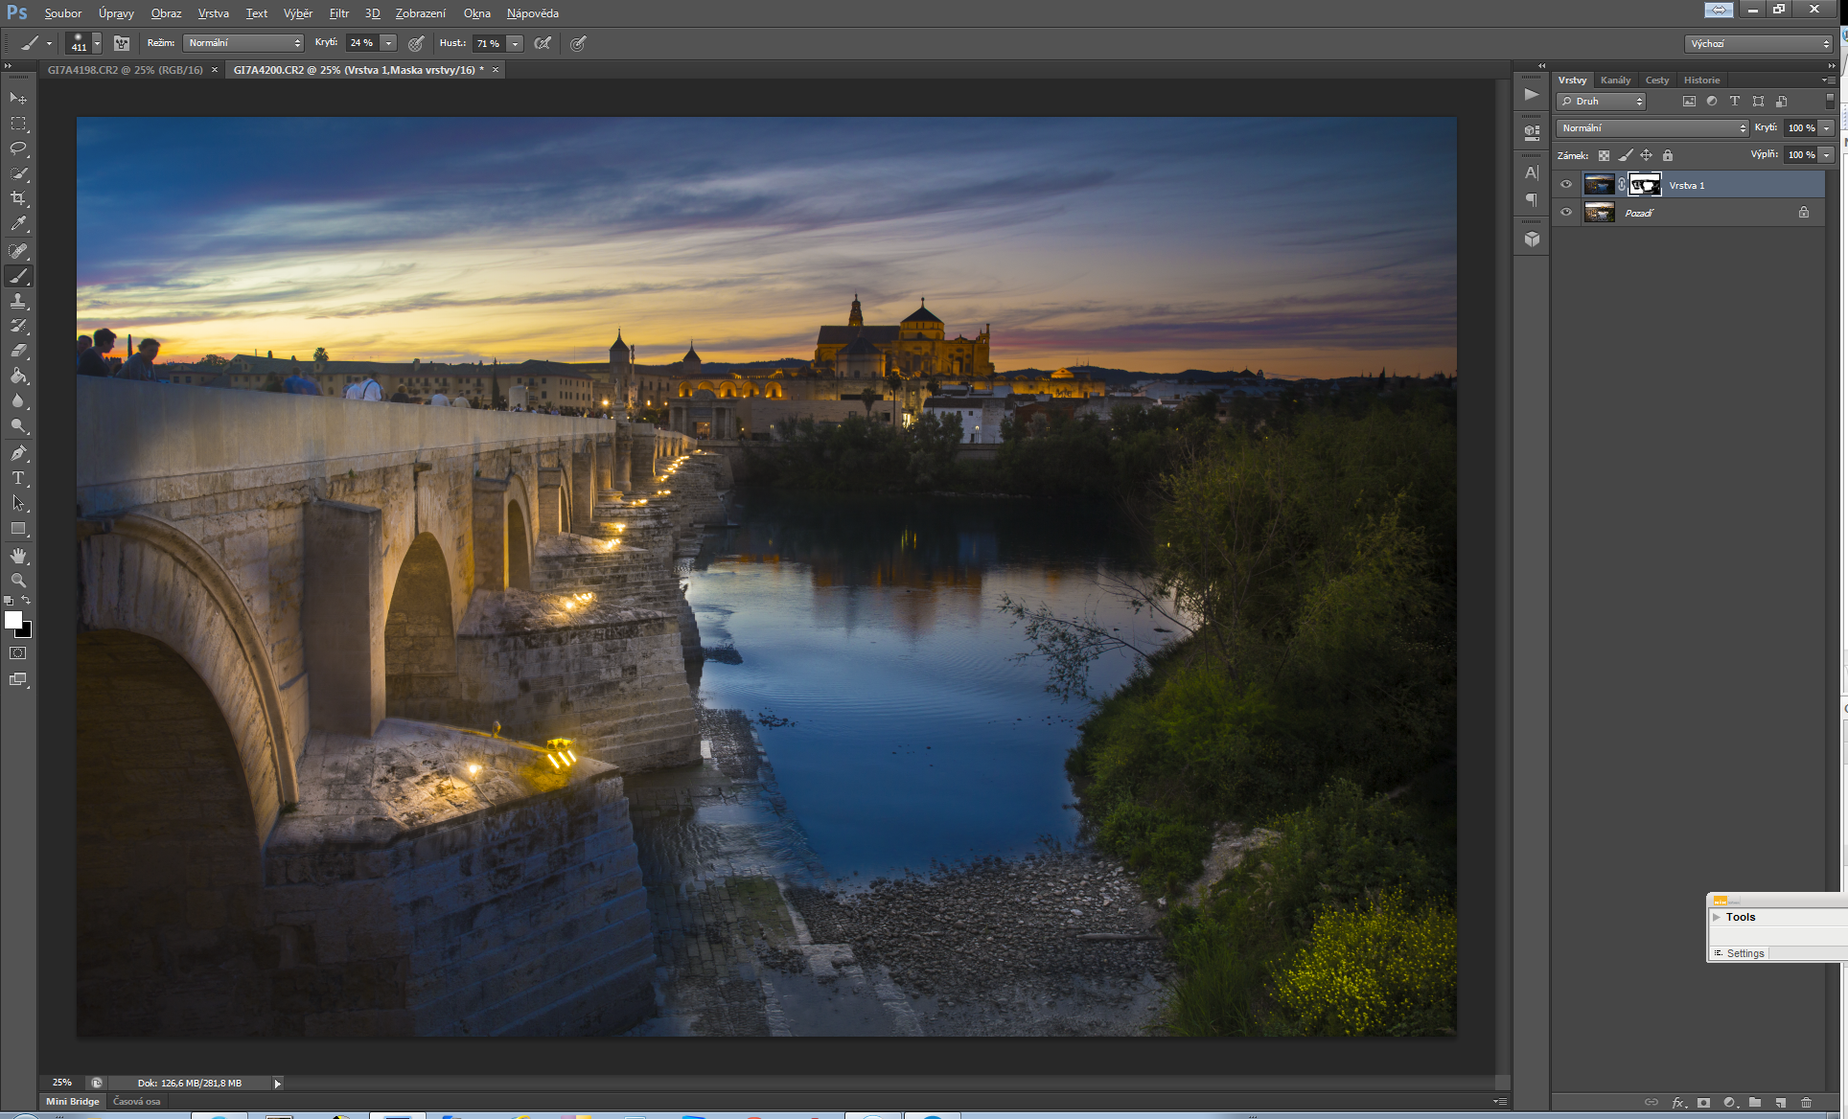This screenshot has height=1119, width=1848.
Task: Expand the layer Krytí opacity dropdown
Action: pyautogui.click(x=1827, y=127)
